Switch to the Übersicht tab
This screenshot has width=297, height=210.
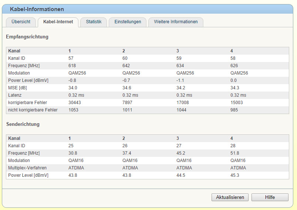pyautogui.click(x=21, y=22)
